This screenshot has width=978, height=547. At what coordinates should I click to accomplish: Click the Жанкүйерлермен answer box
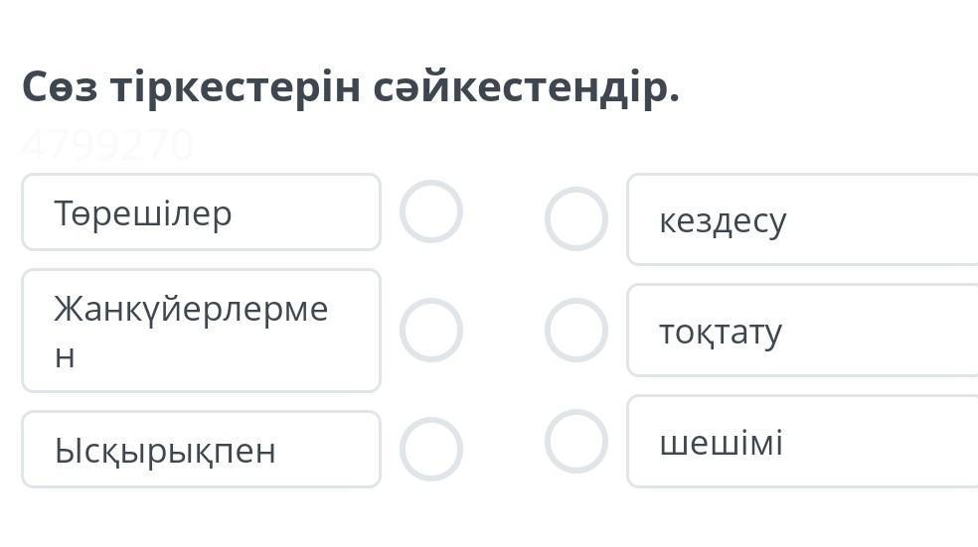pyautogui.click(x=201, y=331)
